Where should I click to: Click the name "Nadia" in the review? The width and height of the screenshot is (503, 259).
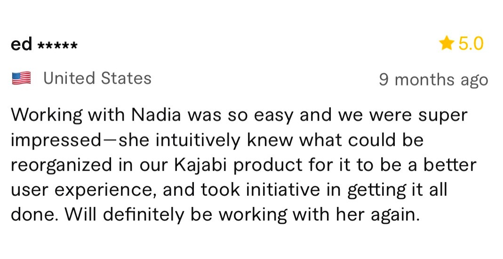tap(156, 115)
